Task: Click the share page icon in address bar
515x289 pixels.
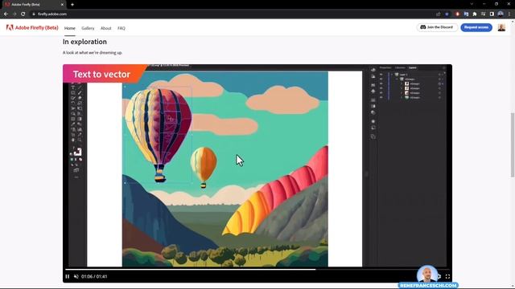Action: tap(438, 14)
